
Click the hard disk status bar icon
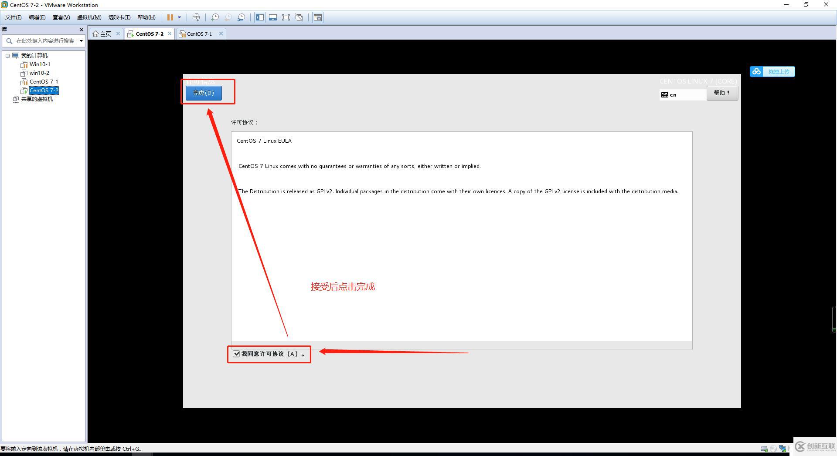(x=764, y=449)
